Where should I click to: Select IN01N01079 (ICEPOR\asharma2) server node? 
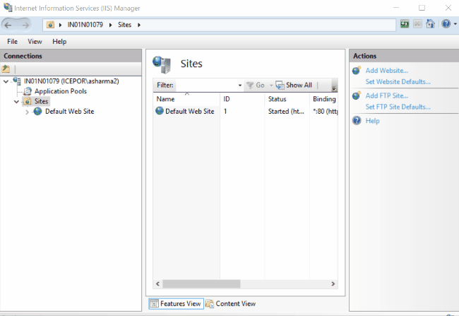[71, 81]
